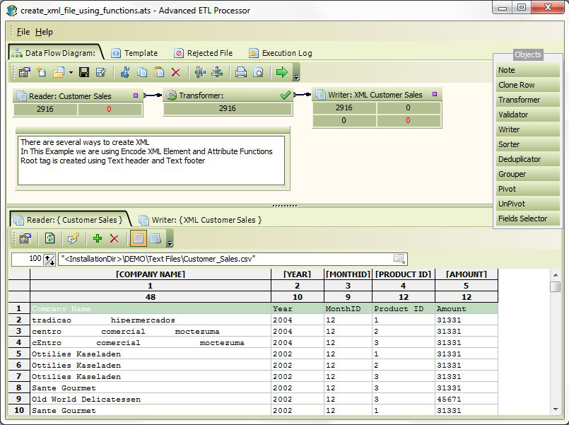
Task: Toggle the highlighted grid view button
Action: pos(139,238)
